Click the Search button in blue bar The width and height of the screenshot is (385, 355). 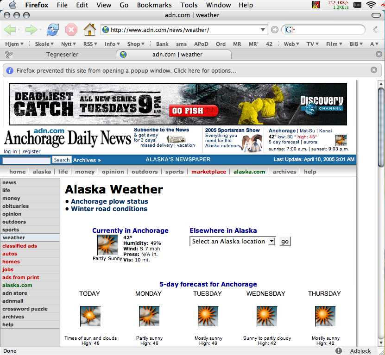[62, 160]
